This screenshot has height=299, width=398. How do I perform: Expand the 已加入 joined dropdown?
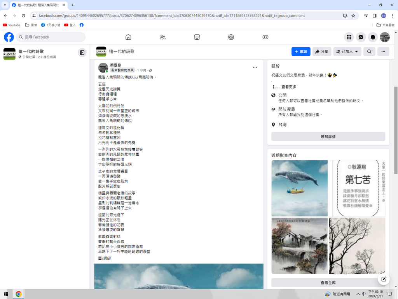coord(347,51)
